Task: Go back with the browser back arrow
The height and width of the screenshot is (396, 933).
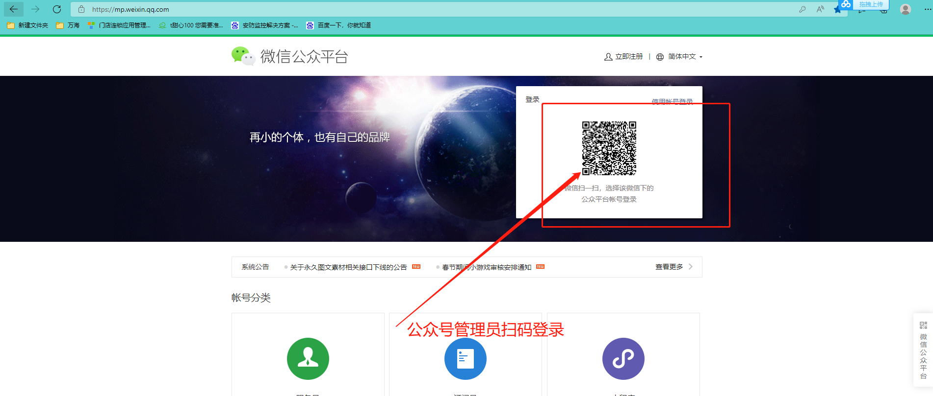Action: point(14,9)
